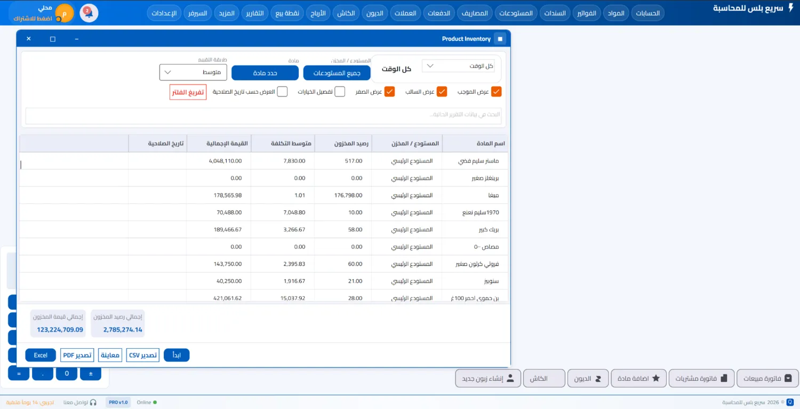The width and height of the screenshot is (800, 409).
Task: Focus the report data search field
Action: click(263, 116)
